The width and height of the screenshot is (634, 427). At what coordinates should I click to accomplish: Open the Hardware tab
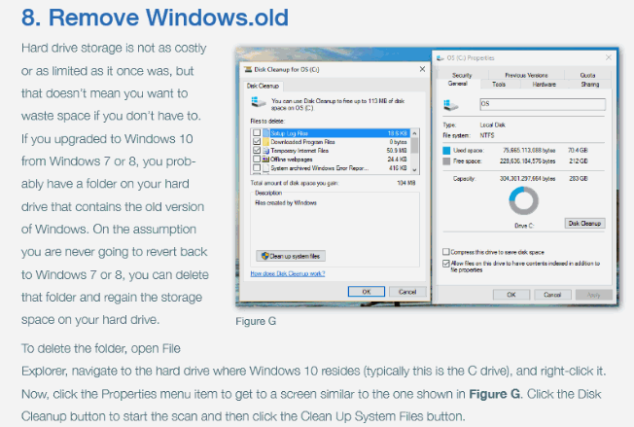[x=544, y=84]
